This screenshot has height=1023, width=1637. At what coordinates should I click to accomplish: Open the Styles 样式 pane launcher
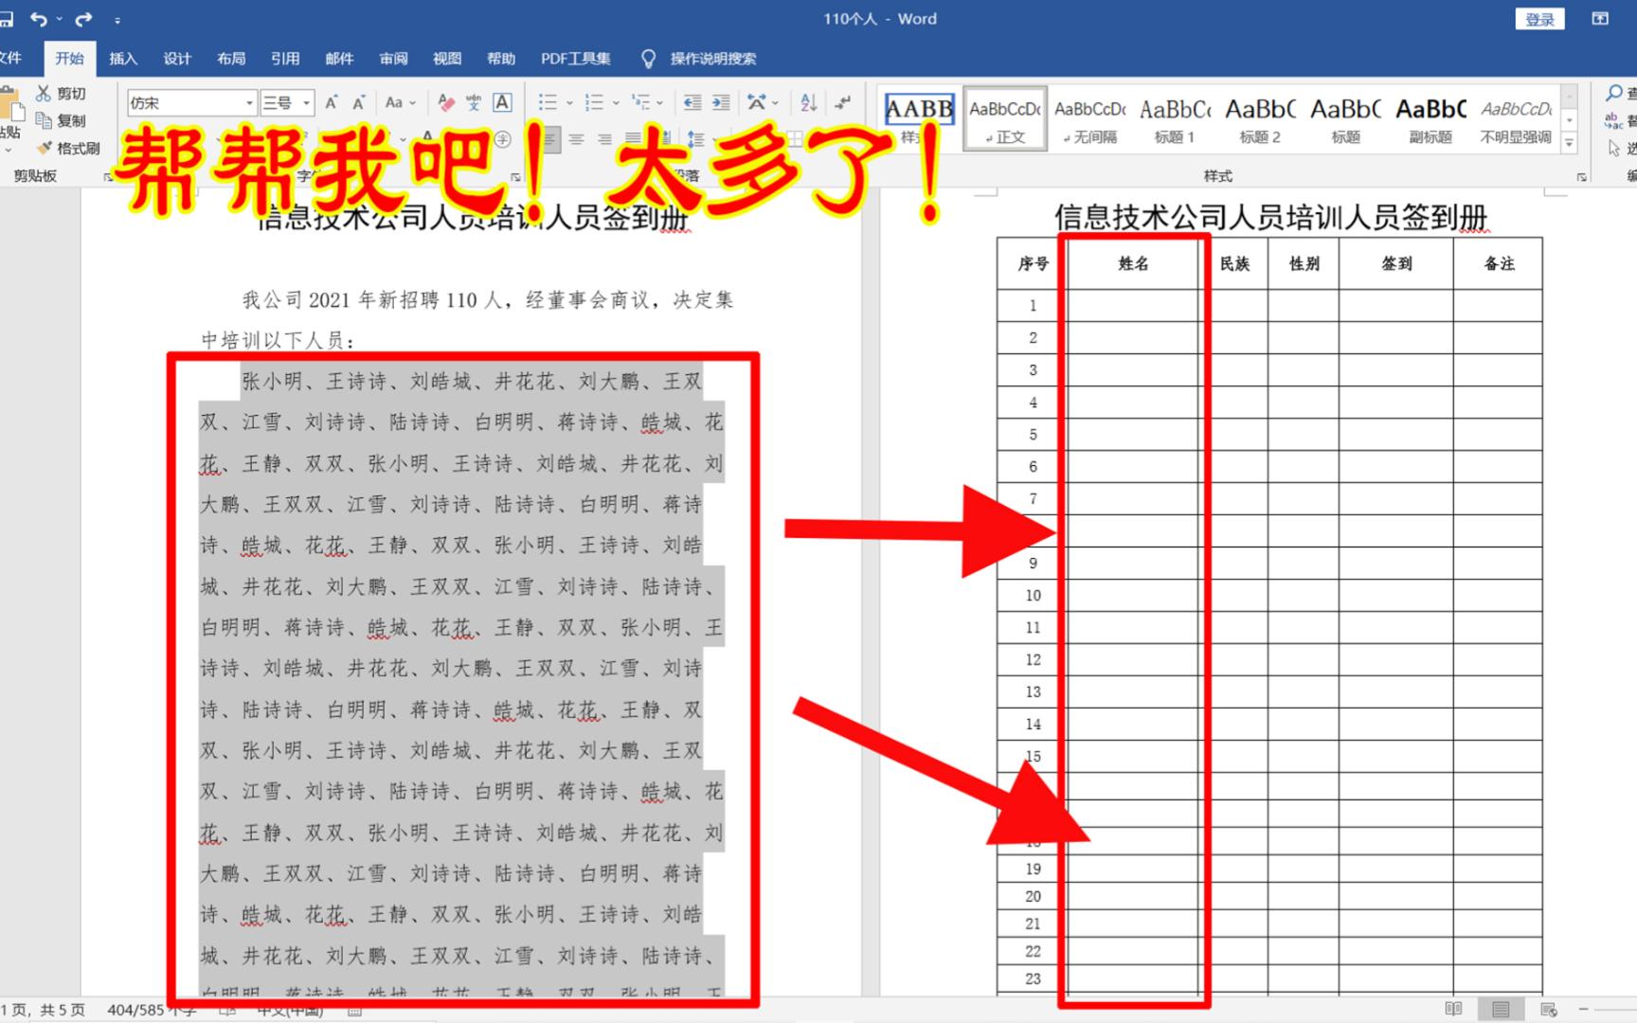tap(1581, 177)
